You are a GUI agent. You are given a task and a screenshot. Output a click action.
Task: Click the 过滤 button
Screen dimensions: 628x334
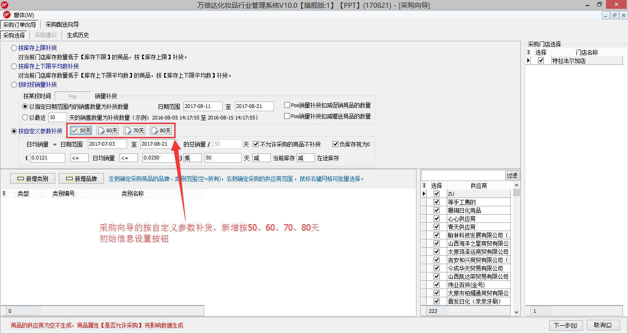click(x=512, y=175)
